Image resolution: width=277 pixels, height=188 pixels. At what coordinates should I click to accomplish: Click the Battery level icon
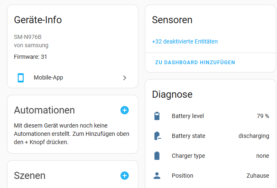click(x=157, y=116)
